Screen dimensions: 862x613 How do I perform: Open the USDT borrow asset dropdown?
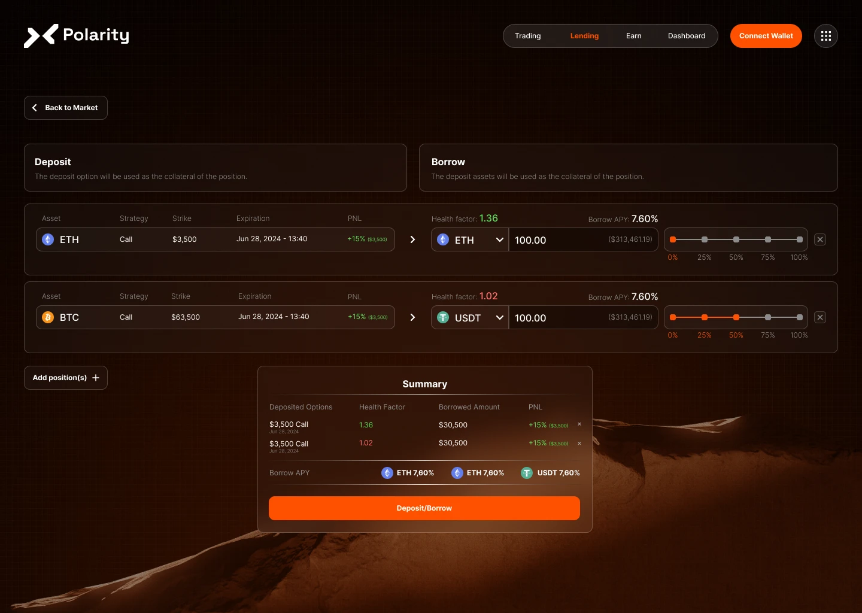click(470, 317)
